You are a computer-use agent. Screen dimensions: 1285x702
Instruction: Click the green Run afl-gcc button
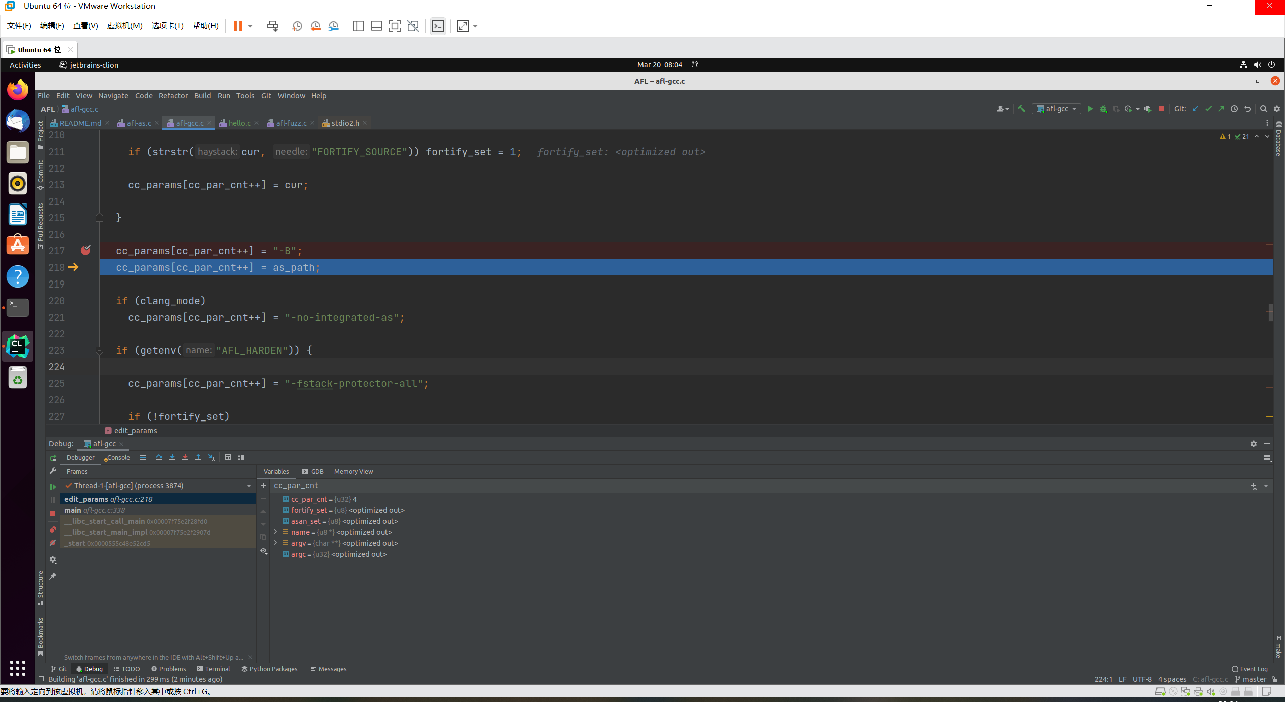tap(1090, 109)
